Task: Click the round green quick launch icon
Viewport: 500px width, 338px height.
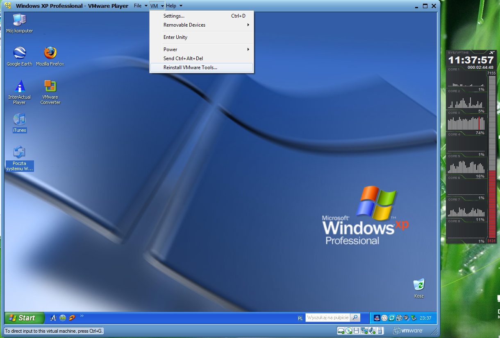Action: point(63,318)
